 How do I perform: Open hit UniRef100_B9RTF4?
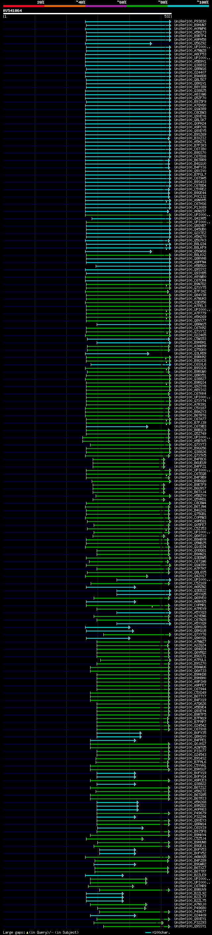click(x=190, y=36)
